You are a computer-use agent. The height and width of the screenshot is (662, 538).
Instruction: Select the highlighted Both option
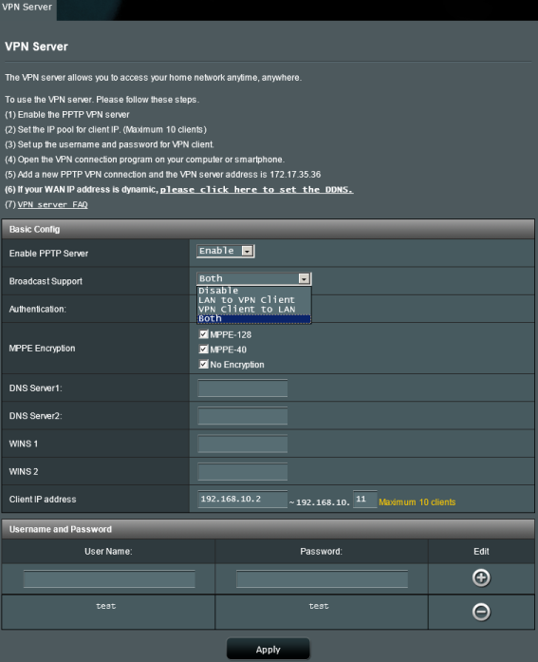(254, 318)
